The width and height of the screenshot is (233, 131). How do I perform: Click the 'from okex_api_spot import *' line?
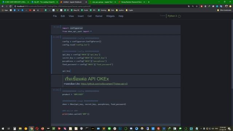coord(77,32)
